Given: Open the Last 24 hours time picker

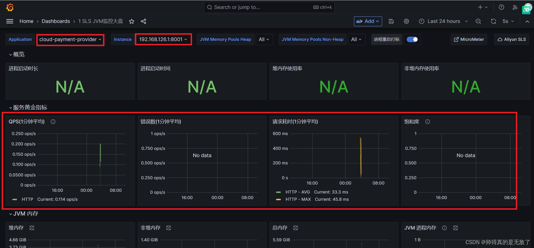Looking at the screenshot, I should click(x=443, y=21).
